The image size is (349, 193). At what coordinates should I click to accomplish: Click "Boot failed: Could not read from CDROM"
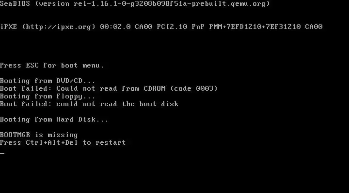click(x=82, y=89)
